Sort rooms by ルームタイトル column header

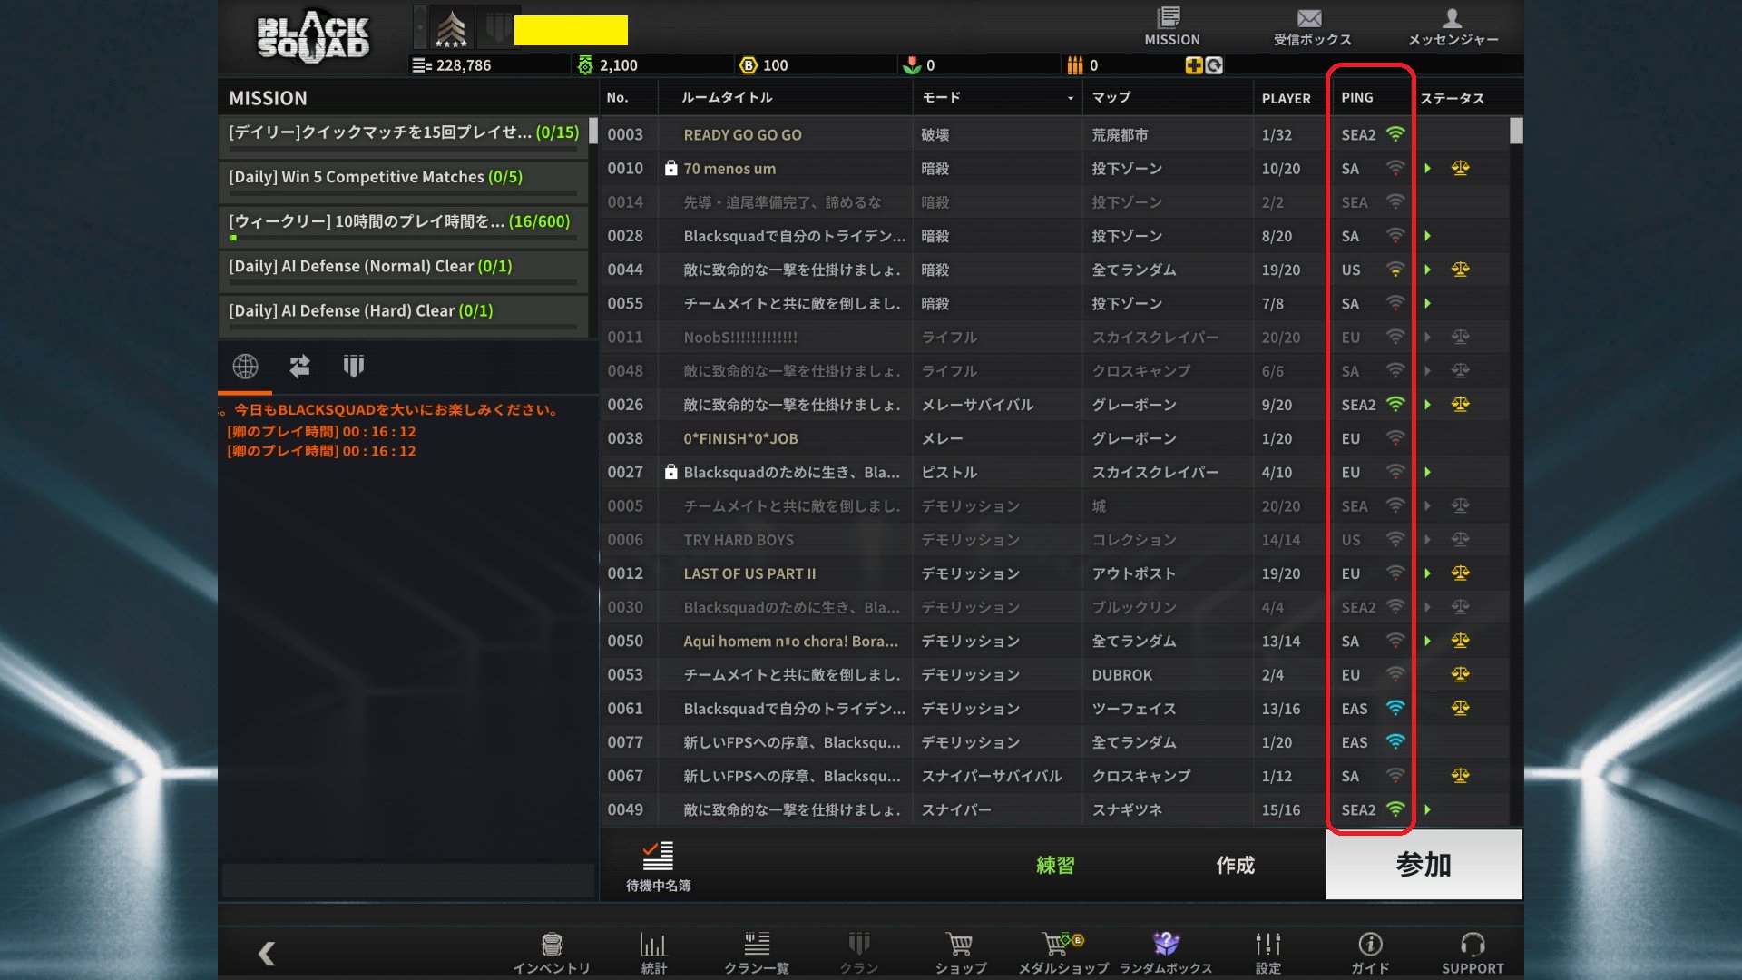coord(727,97)
